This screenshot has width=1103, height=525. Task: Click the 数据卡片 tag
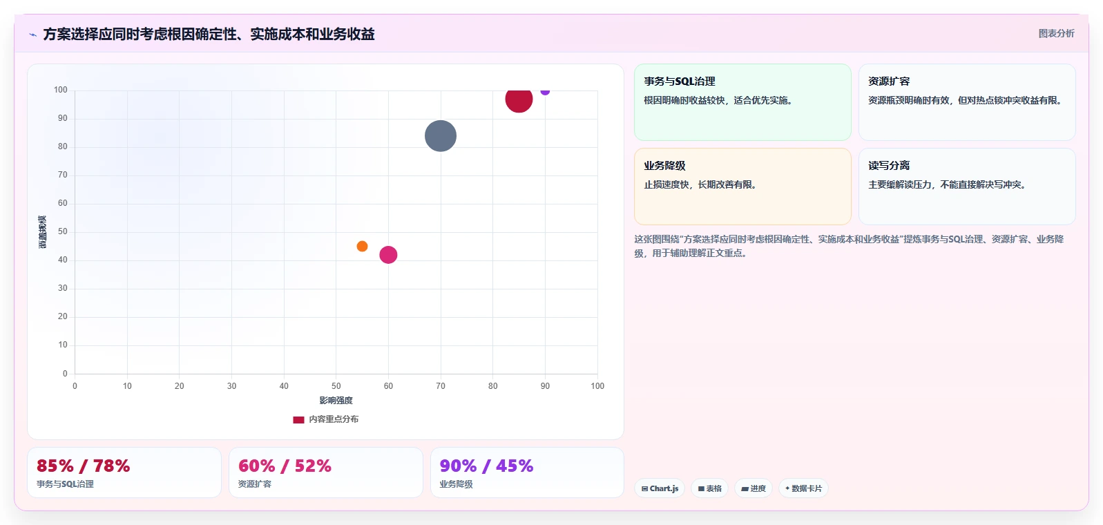tap(803, 488)
